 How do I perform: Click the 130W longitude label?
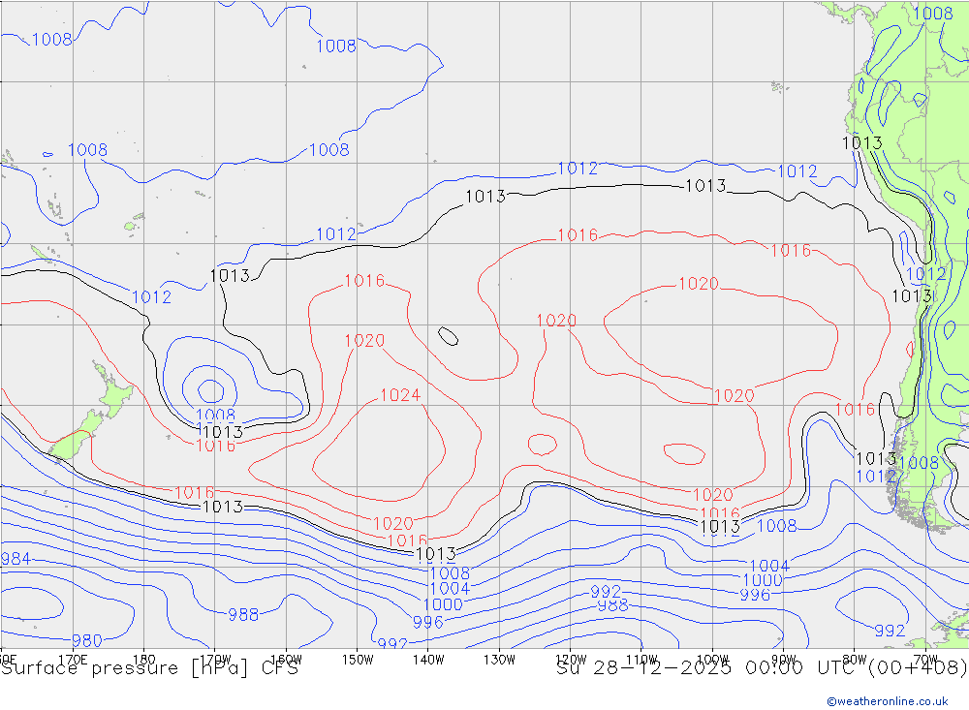499,660
